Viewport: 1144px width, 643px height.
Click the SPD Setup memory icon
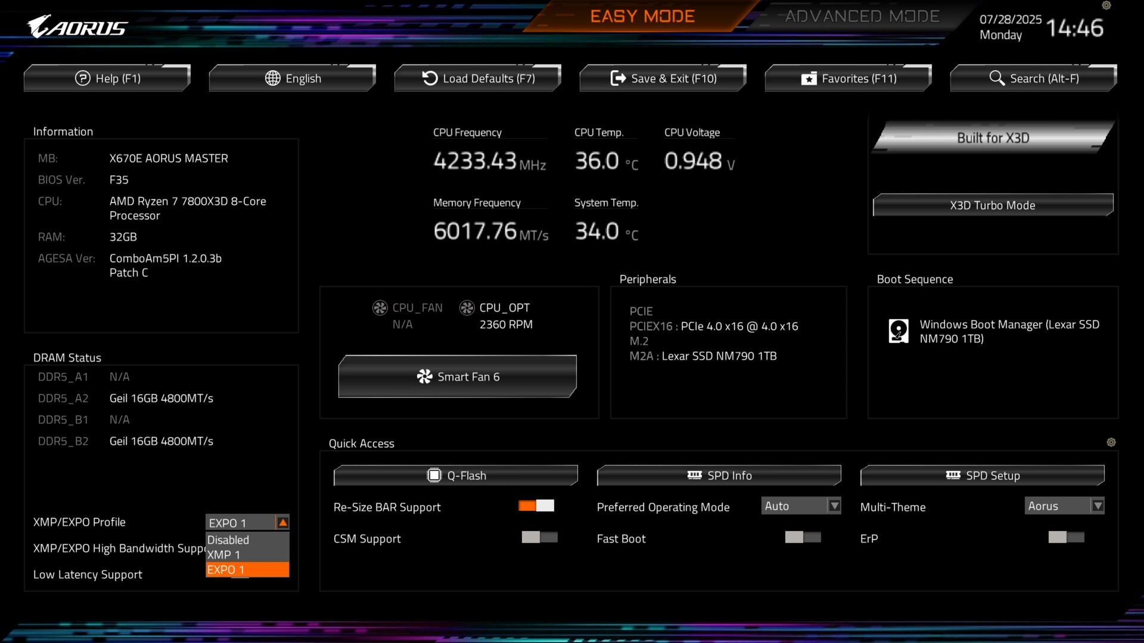pyautogui.click(x=953, y=475)
